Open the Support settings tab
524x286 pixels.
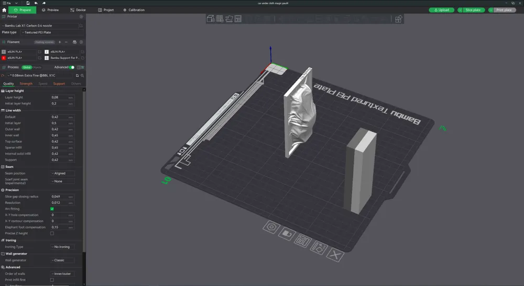[x=59, y=84]
